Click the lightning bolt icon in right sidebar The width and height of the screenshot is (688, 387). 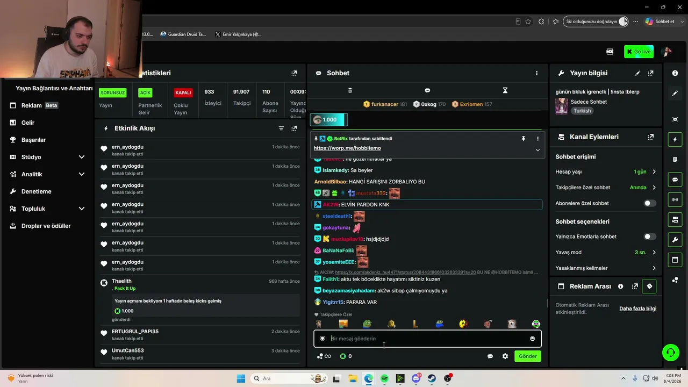click(675, 140)
